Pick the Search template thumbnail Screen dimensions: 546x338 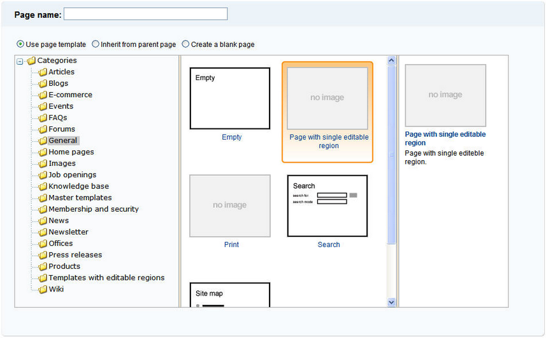click(x=327, y=206)
